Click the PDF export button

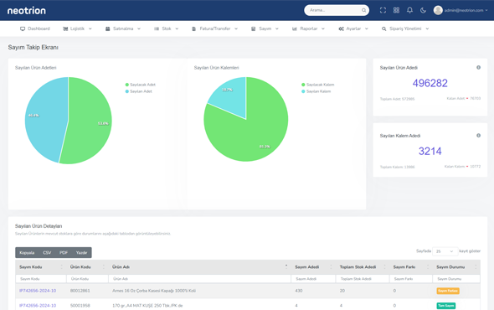(64, 252)
